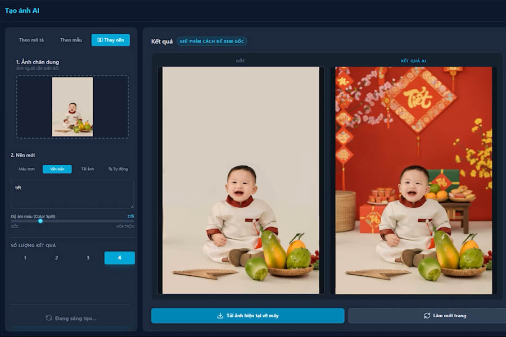Switch to the Theo mẫu tab
This screenshot has width=506, height=337.
[x=71, y=40]
